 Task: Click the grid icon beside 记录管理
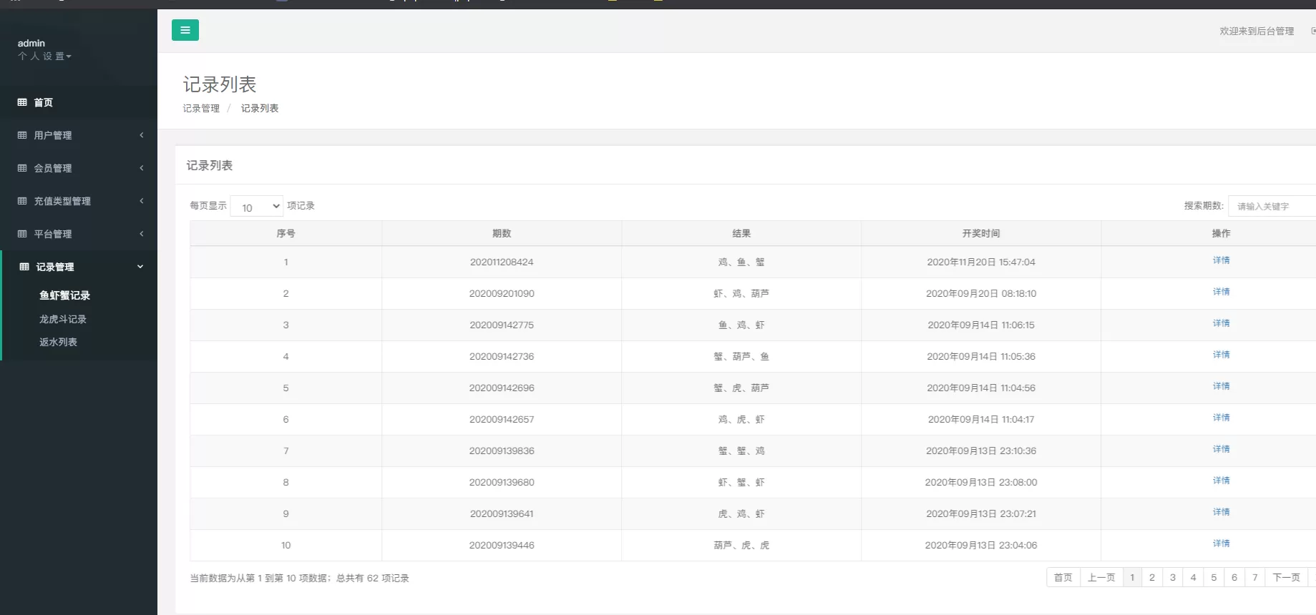24,267
